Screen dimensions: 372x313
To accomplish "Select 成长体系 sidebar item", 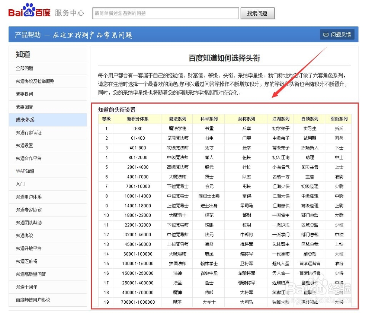I will coord(48,120).
